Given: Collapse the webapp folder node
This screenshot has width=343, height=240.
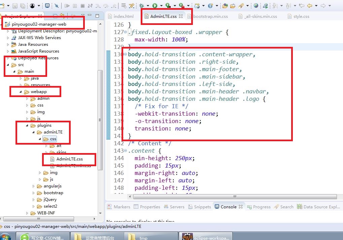Looking at the screenshot, I should point(21,92).
